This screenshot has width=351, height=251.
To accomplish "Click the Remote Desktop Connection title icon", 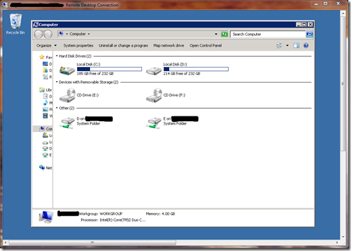I will 5,5.
